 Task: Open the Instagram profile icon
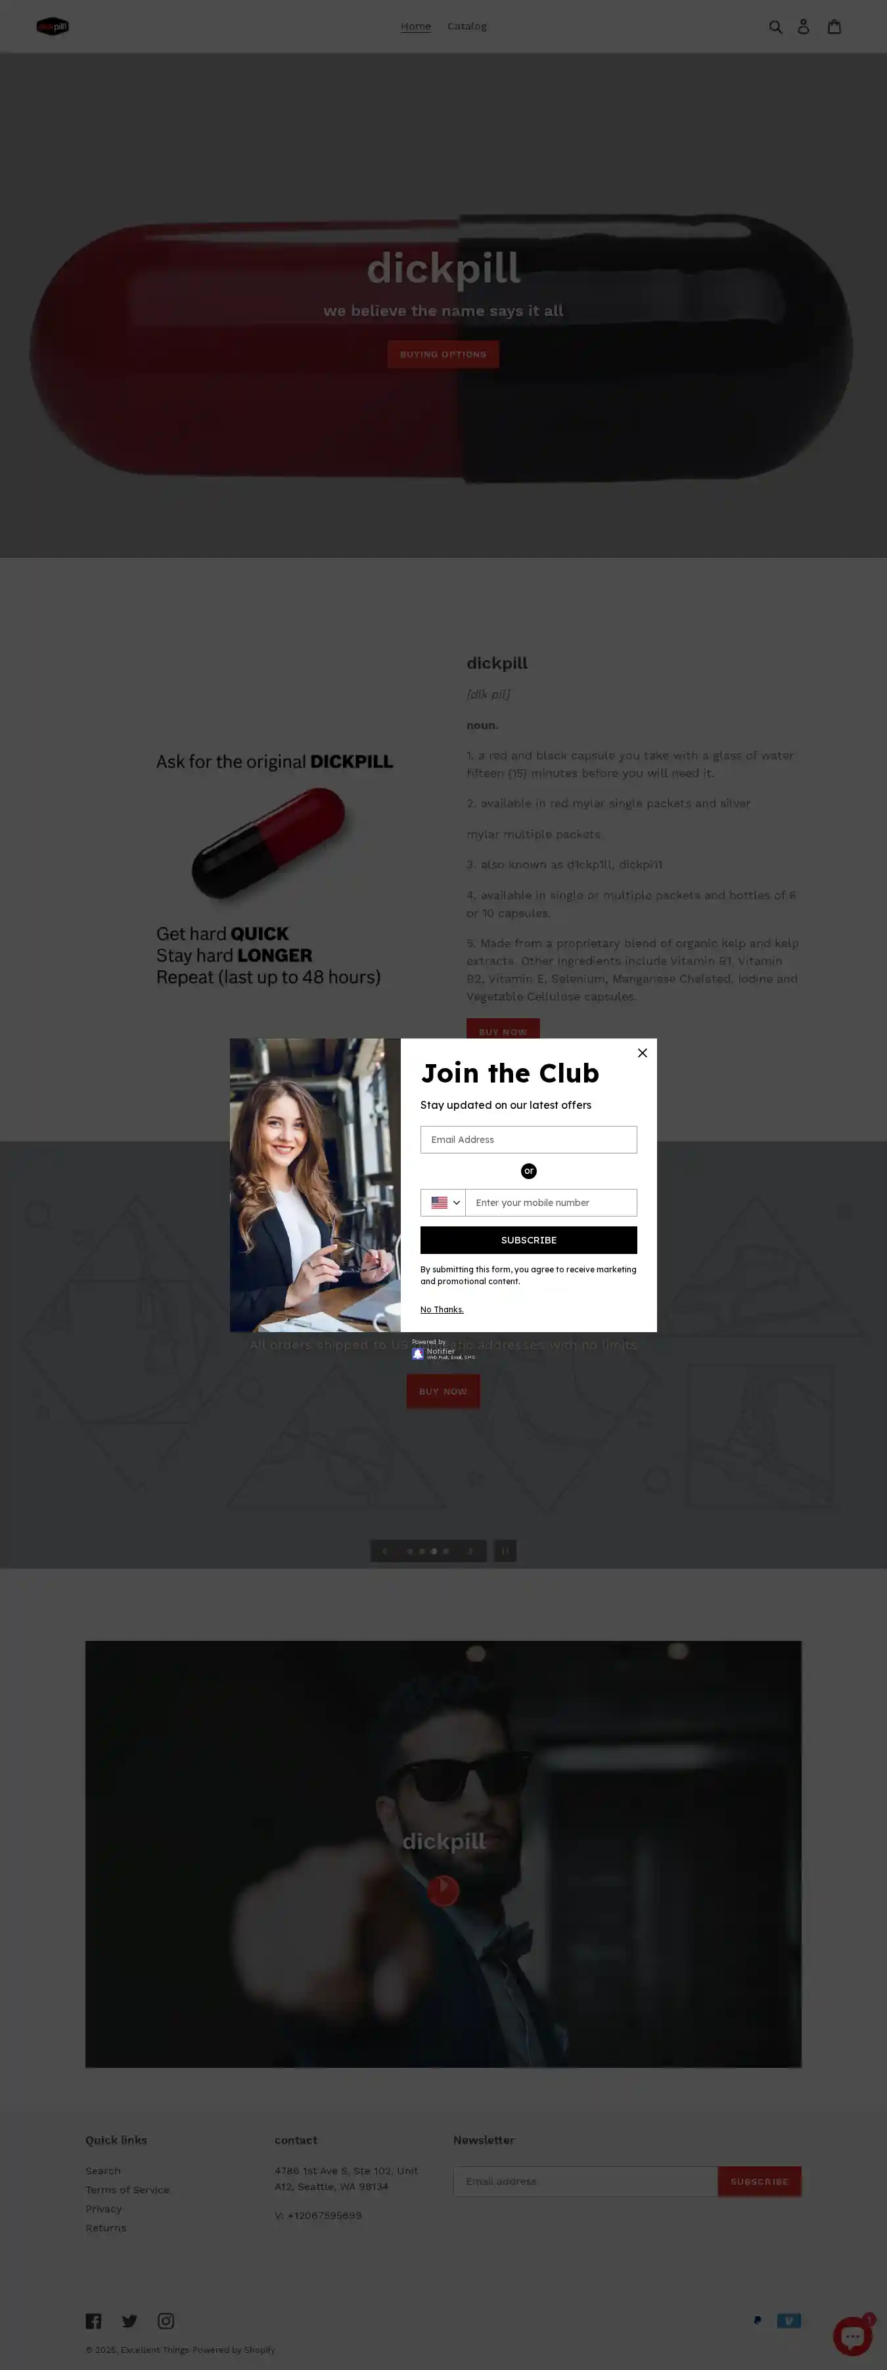click(166, 2320)
